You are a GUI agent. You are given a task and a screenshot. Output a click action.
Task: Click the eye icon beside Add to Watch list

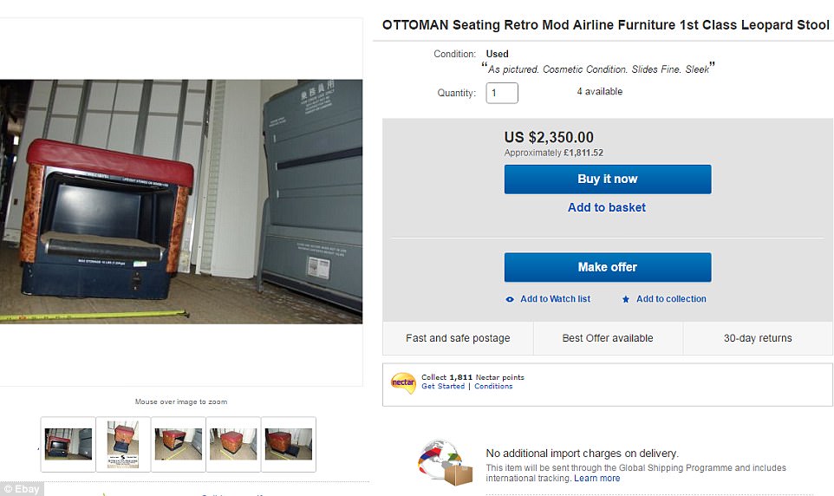click(510, 299)
